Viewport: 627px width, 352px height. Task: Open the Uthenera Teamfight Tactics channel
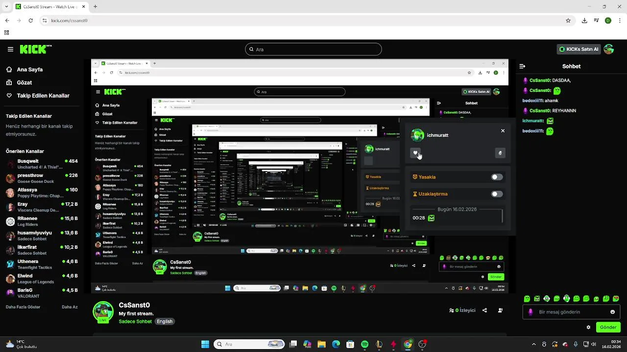42,264
